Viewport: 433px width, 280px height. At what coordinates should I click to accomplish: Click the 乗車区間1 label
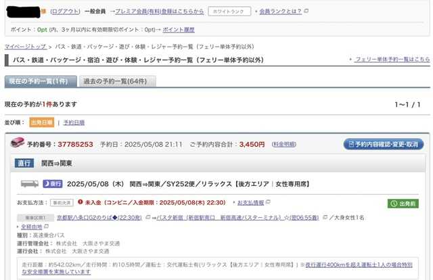click(x=36, y=218)
